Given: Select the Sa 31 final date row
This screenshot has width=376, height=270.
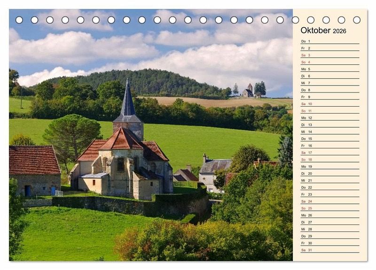Looking at the screenshot, I should coord(329,250).
